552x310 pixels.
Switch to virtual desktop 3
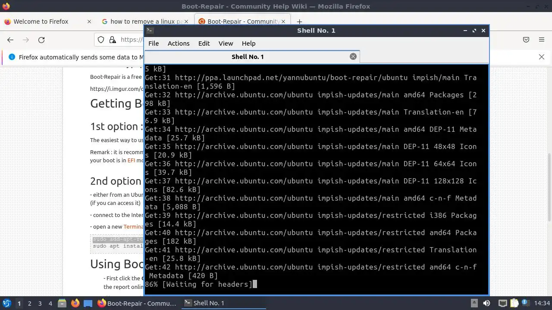tap(40, 303)
